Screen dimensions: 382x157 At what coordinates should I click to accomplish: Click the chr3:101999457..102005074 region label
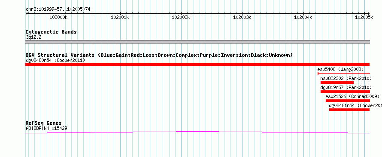(x=58, y=9)
